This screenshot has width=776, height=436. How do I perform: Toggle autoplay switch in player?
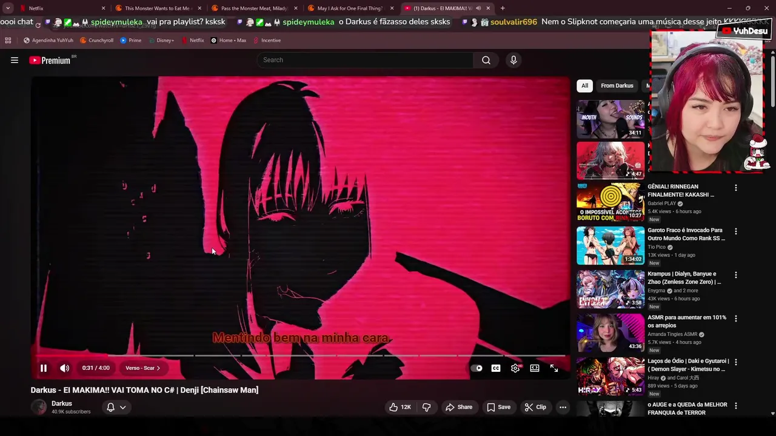coord(477,368)
